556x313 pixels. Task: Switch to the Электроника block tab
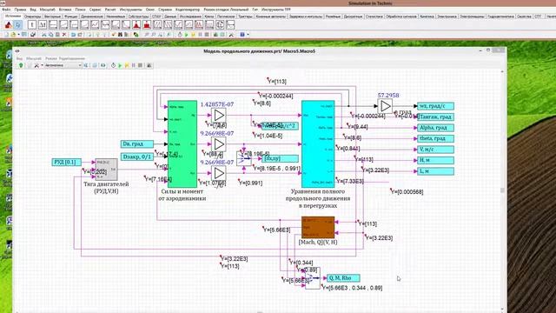(447, 17)
